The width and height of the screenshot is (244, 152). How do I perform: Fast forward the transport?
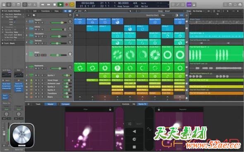click(48, 5)
